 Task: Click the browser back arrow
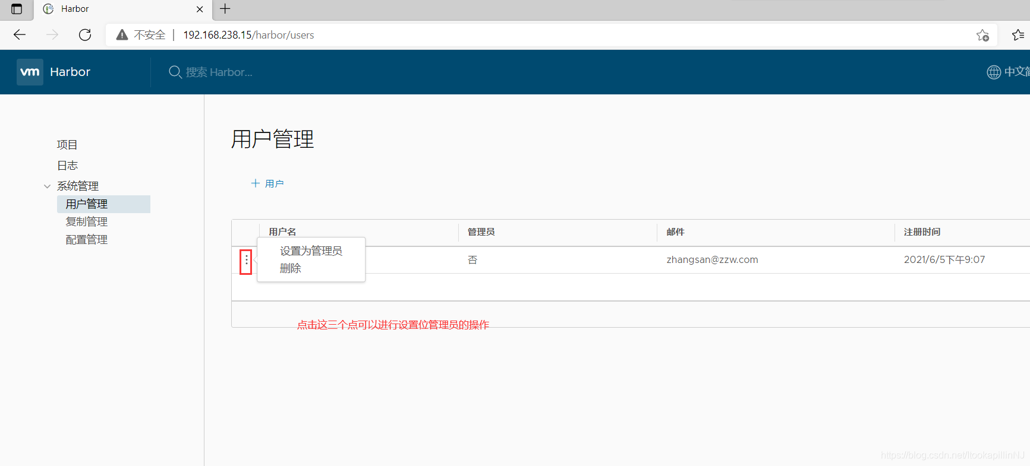click(x=20, y=35)
